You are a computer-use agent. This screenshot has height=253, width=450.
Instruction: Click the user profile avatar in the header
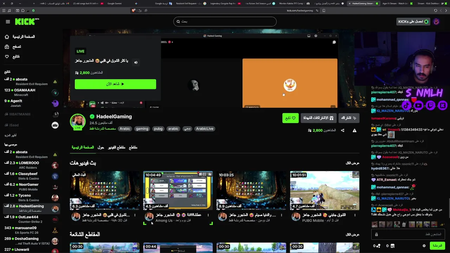(436, 22)
